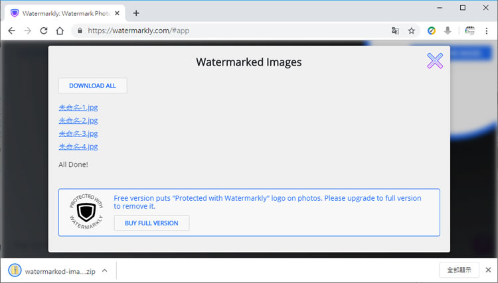Screen dimensions: 498x283
Task: Open the colorful circular extension icon
Action: [x=432, y=30]
